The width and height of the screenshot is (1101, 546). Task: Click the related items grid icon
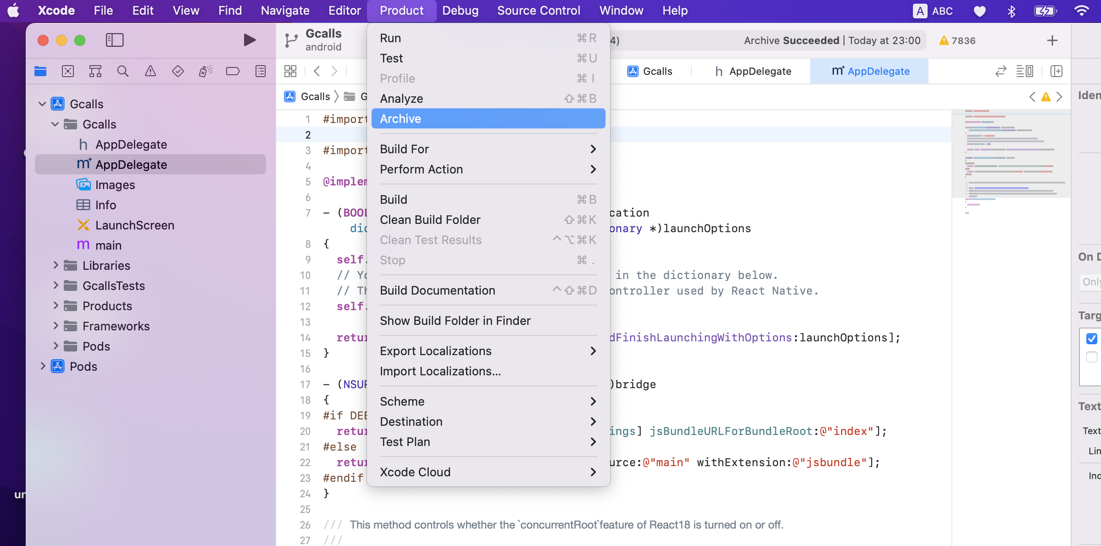290,71
